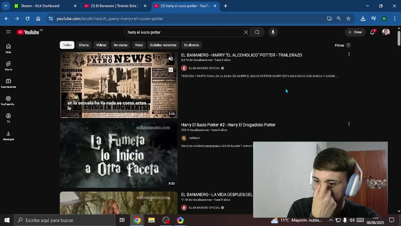Reload the page in Chrome

tap(28, 19)
